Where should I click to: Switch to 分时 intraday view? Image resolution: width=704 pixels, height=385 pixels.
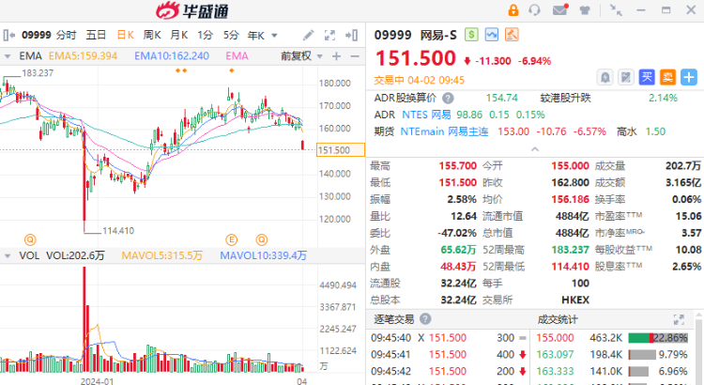click(67, 35)
